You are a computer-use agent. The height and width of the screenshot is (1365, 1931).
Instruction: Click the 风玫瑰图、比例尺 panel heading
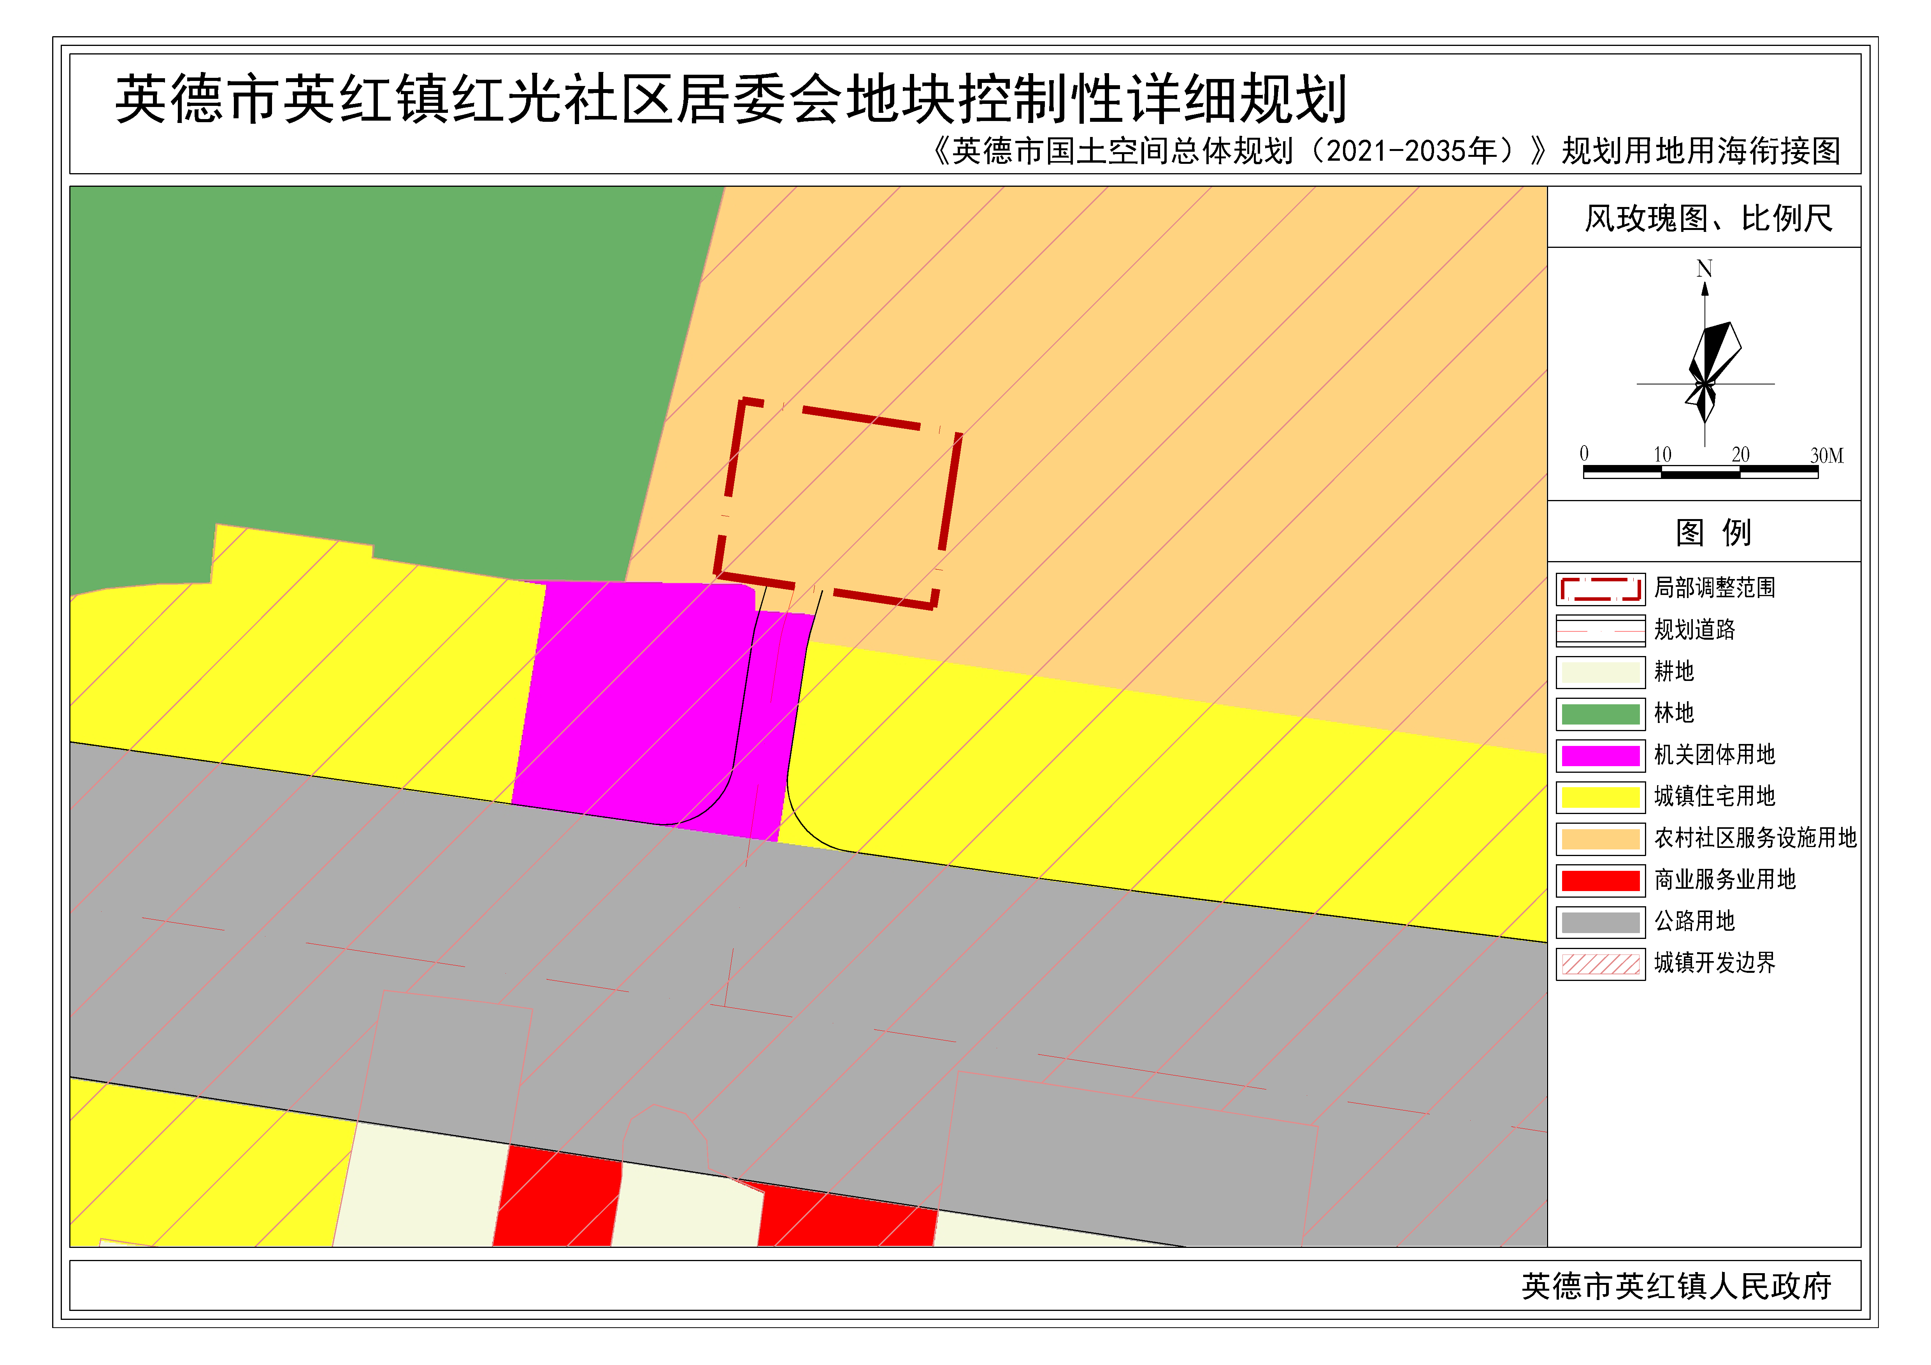tap(1708, 219)
